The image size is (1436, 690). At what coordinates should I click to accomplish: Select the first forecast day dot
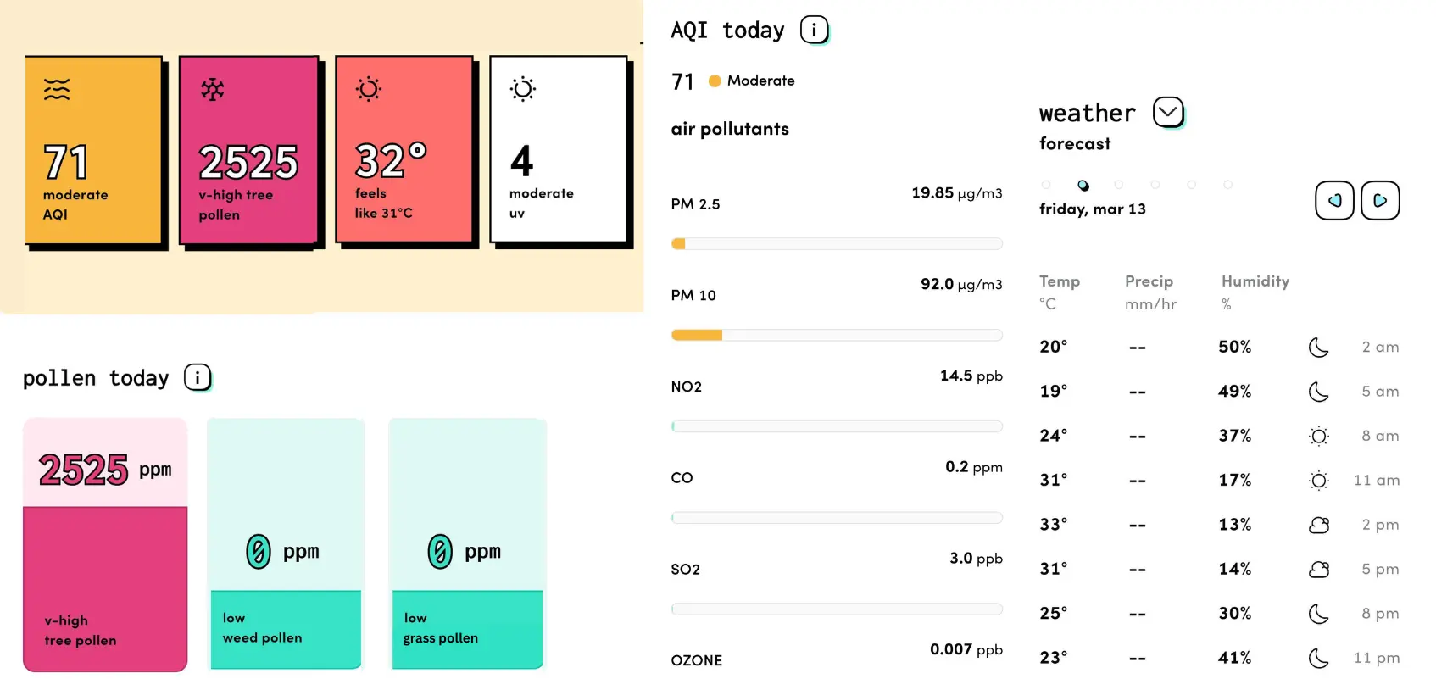pos(1046,185)
